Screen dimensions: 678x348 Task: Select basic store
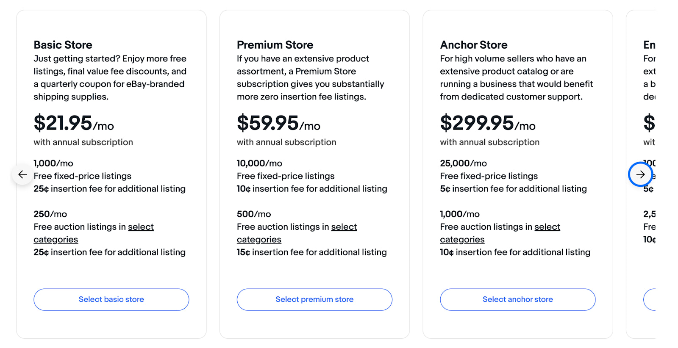click(111, 299)
